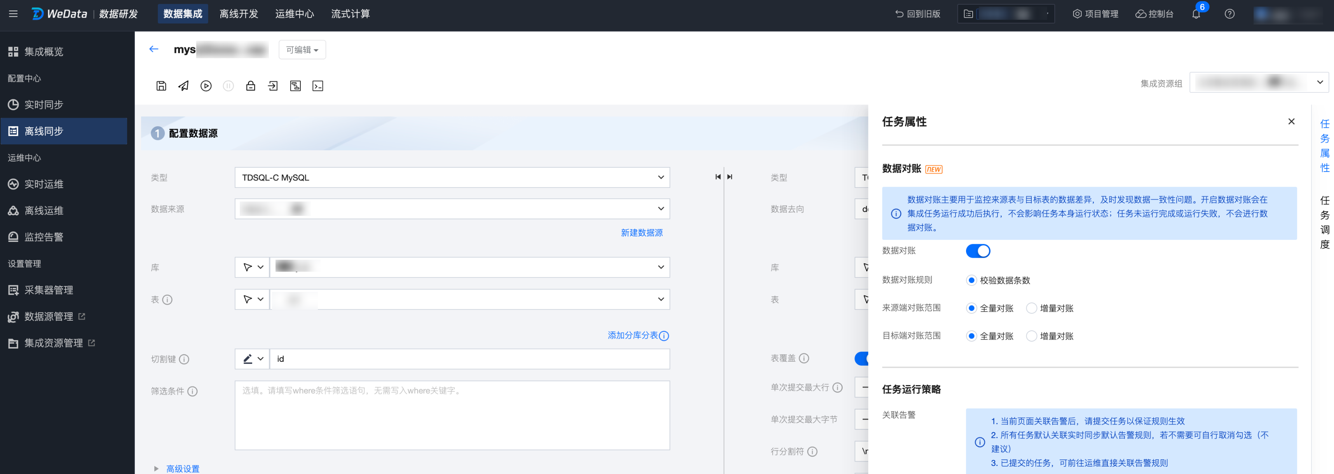Open the 表 mode selector dropdown
1334x474 pixels.
252,300
